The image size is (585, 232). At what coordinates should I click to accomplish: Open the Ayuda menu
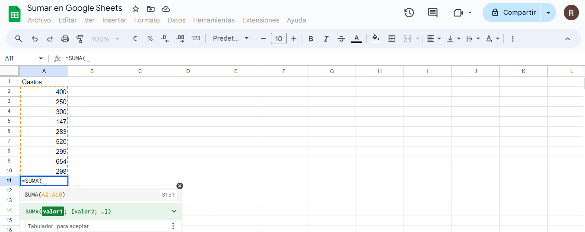(x=296, y=20)
